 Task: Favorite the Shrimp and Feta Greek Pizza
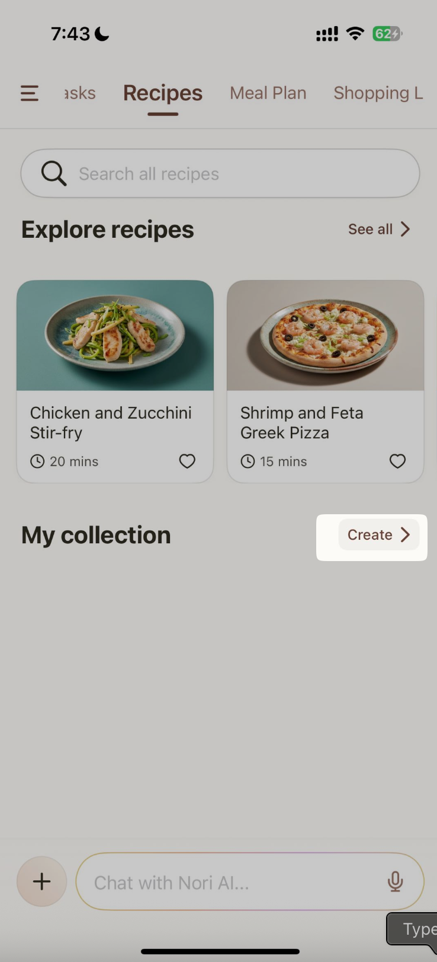click(397, 461)
